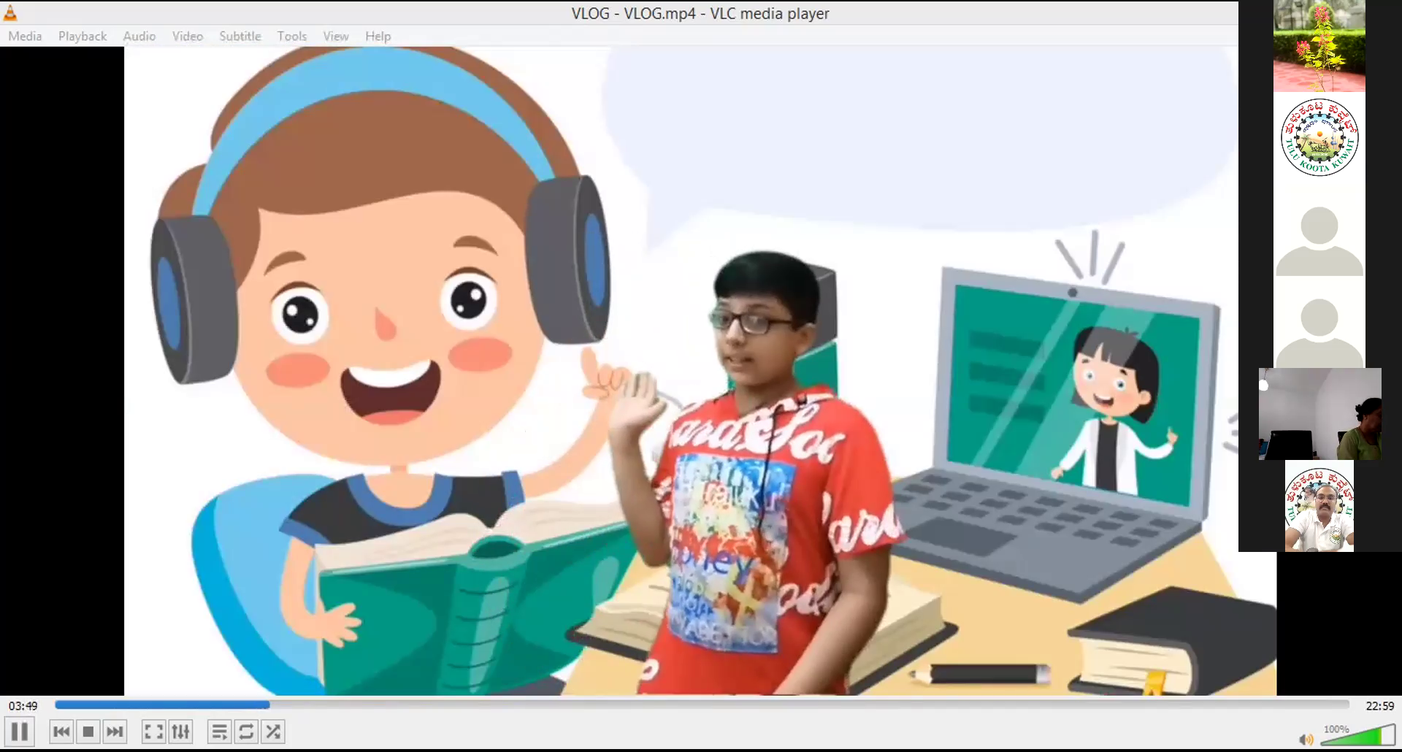Open the Playback menu
1402x752 pixels.
(x=83, y=36)
